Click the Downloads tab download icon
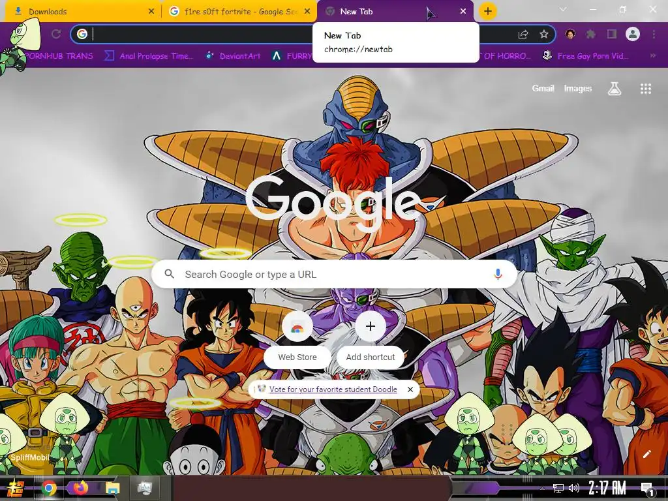Image resolution: width=668 pixels, height=501 pixels. 18,12
